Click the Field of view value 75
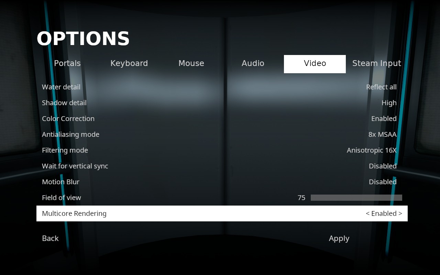The height and width of the screenshot is (275, 440). (x=301, y=198)
